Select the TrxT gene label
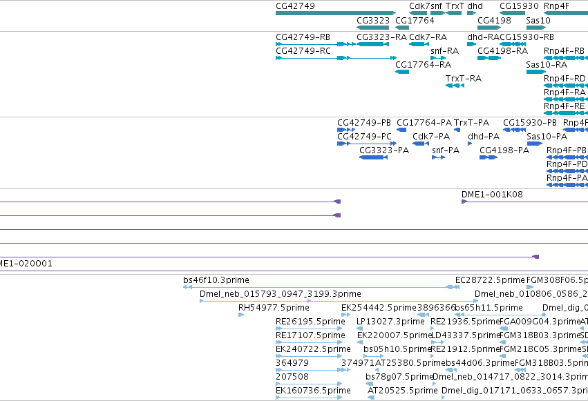 point(455,6)
